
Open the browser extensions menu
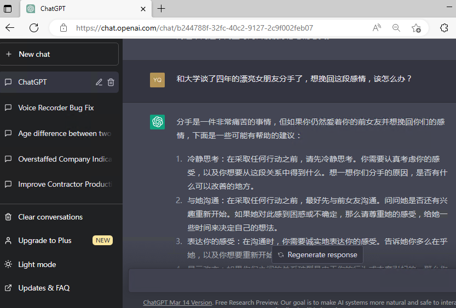[444, 28]
